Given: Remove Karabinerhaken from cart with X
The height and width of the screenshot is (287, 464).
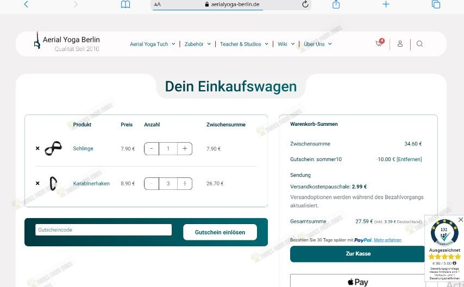Looking at the screenshot, I should click(37, 183).
